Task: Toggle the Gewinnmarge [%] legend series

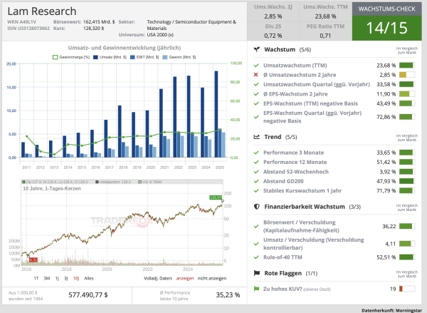Action: tap(70, 56)
